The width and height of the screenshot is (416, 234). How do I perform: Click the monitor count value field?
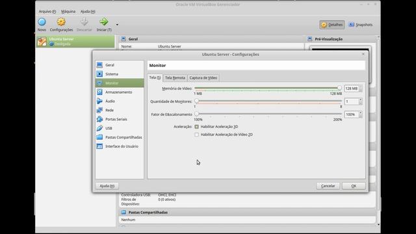click(x=352, y=101)
